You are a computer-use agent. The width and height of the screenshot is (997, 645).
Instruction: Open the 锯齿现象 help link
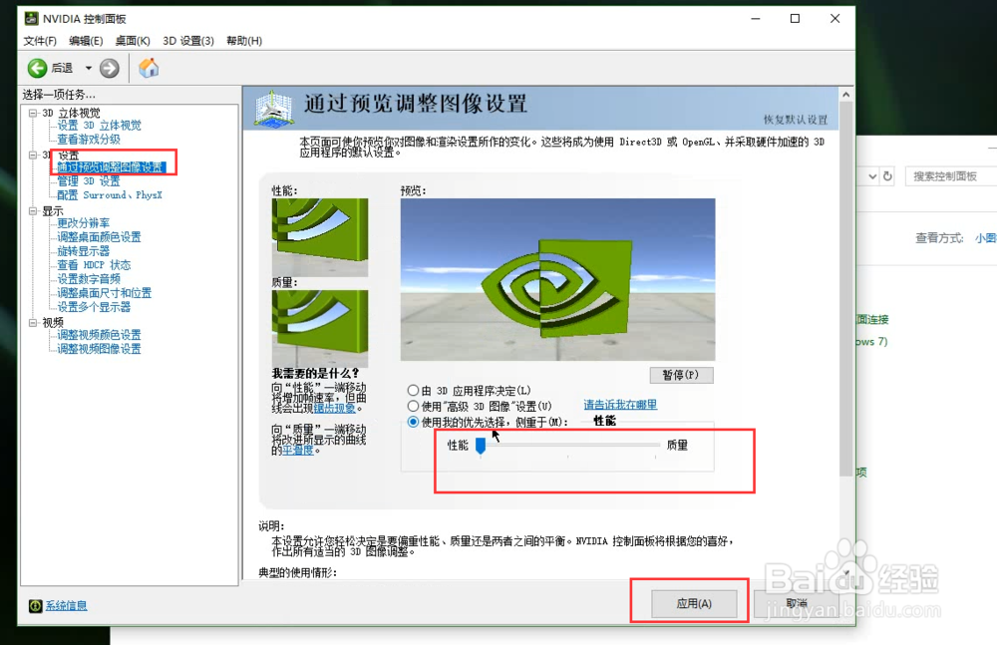[x=334, y=409]
